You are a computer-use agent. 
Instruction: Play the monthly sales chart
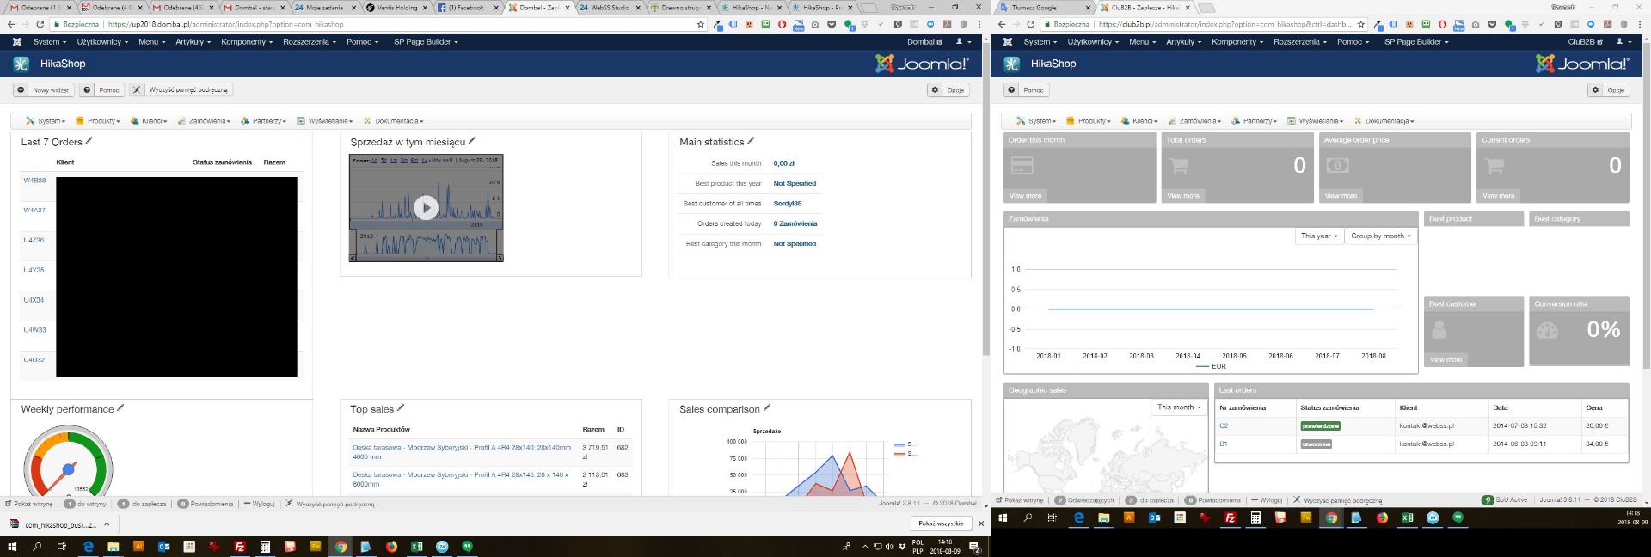click(x=426, y=207)
